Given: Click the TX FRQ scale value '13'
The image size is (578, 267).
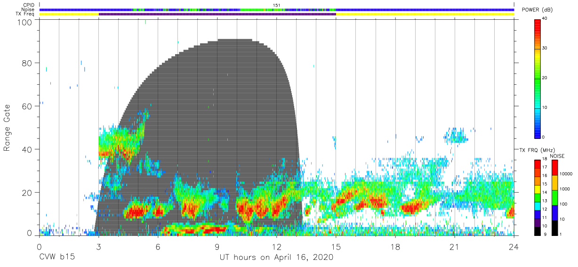Looking at the screenshot, I should [544, 201].
